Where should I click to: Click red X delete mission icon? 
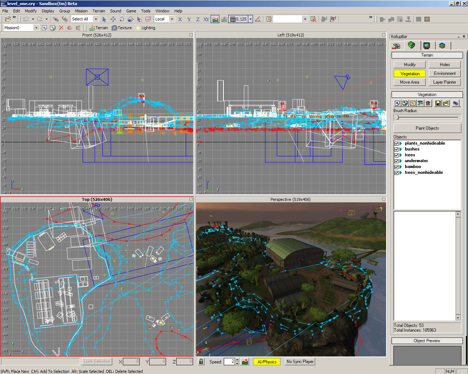(x=61, y=28)
